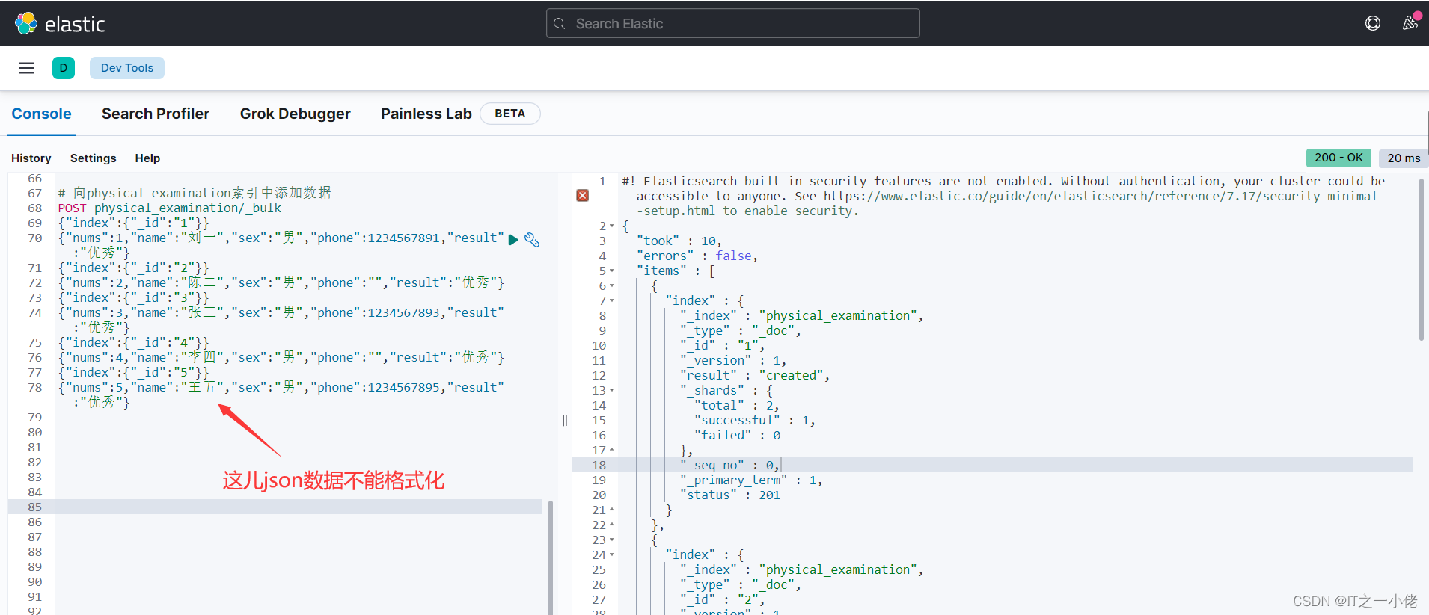Run the request with the play icon
The height and width of the screenshot is (615, 1429).
click(x=513, y=240)
